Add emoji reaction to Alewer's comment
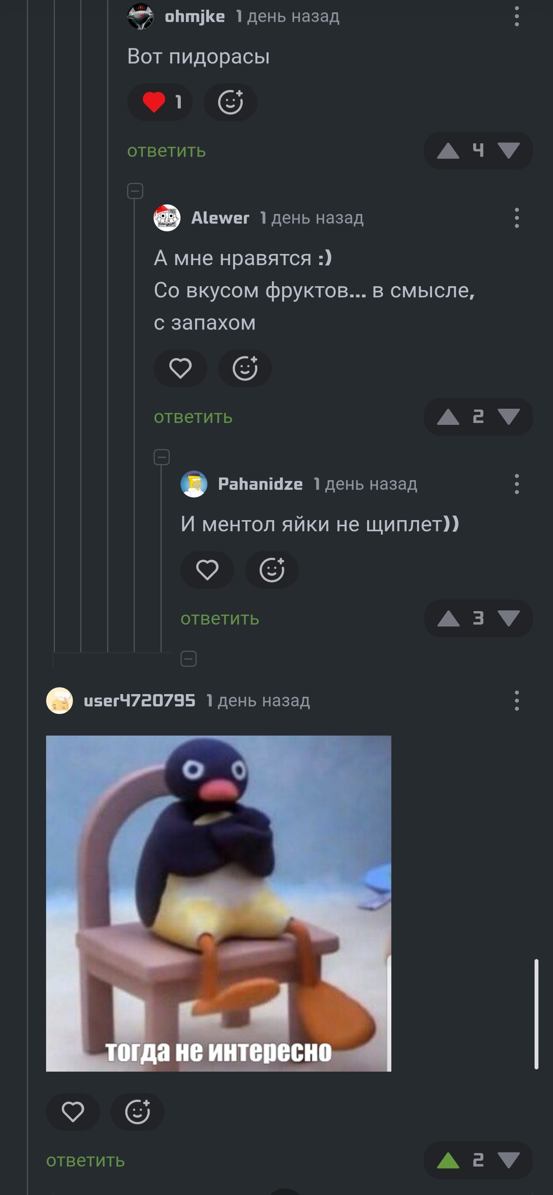Viewport: 553px width, 1195px height. coord(245,368)
